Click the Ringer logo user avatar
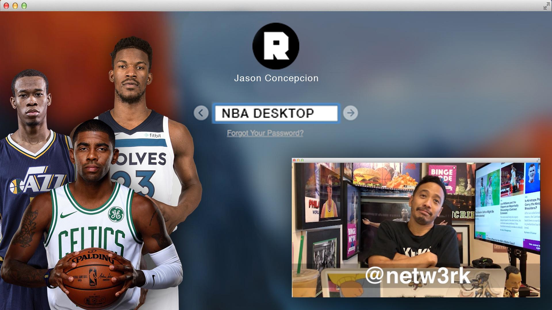 (276, 46)
